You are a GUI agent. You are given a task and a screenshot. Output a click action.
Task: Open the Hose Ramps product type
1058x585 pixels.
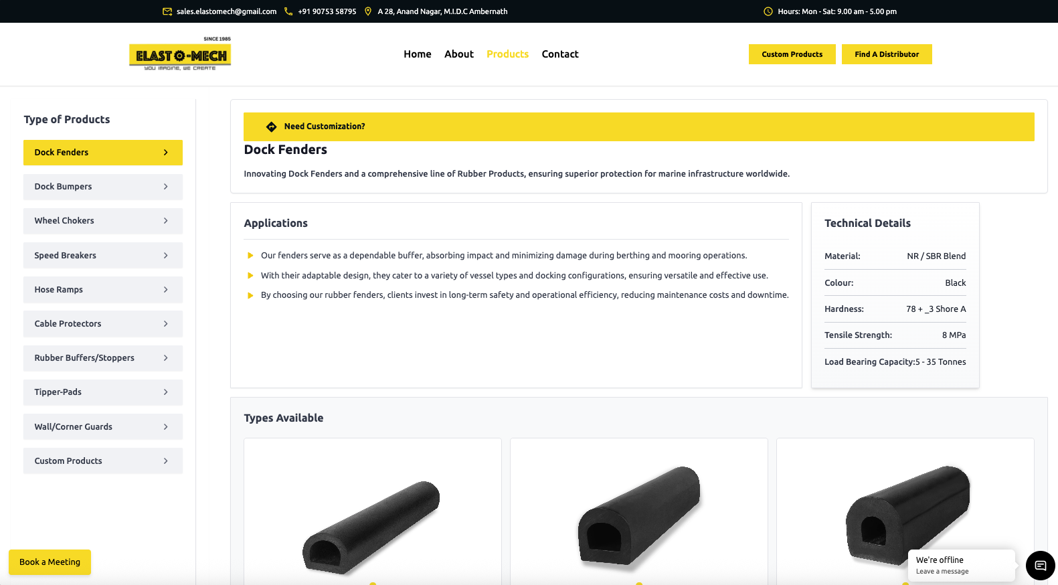tap(103, 290)
